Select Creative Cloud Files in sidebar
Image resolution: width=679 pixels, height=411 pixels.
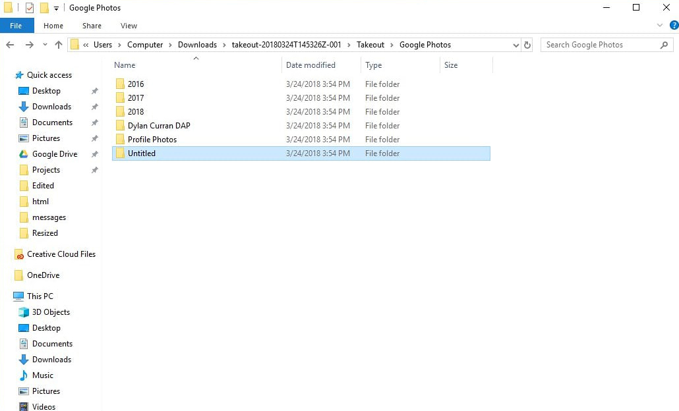(x=61, y=254)
